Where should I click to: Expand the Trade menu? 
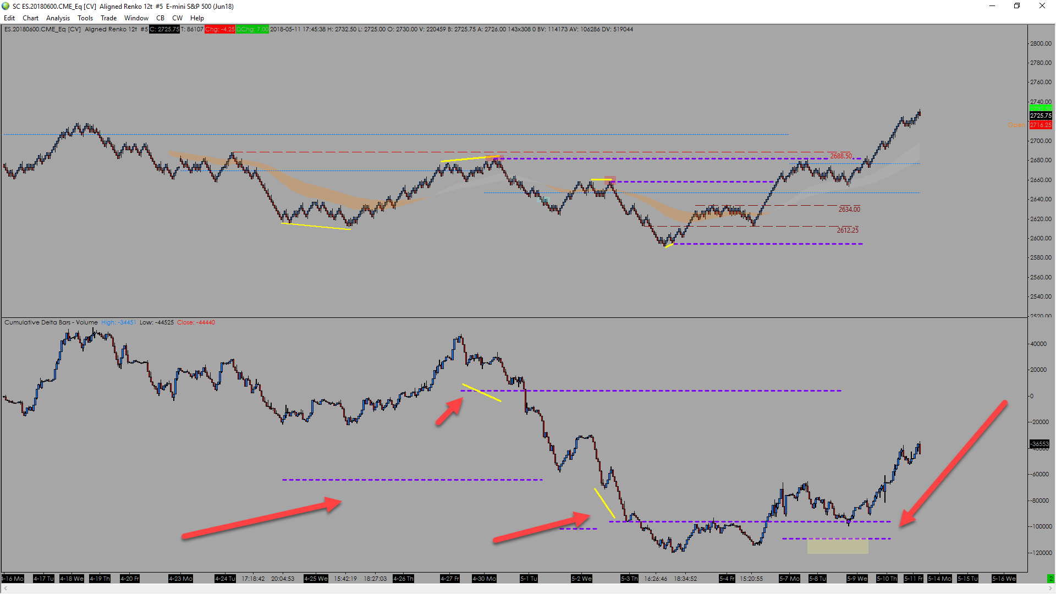tap(109, 18)
